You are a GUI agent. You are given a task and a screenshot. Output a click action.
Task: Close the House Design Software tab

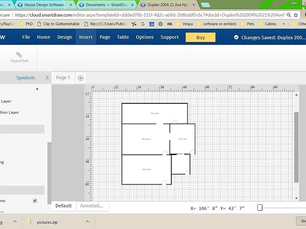[71, 5]
